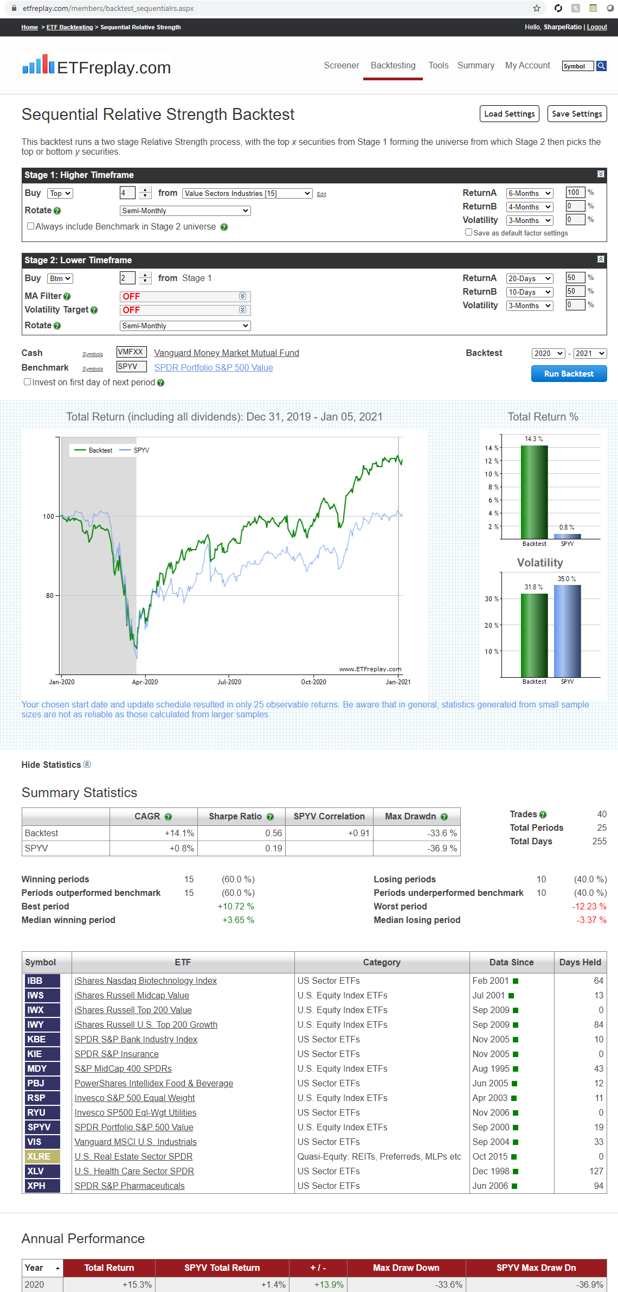Open help icon next to Stage 1 Rotate
The image size is (618, 1292).
pos(57,211)
